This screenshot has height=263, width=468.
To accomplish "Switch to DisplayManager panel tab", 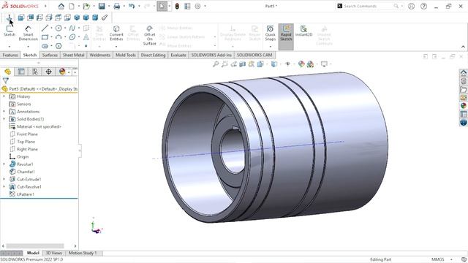I will 62,72.
